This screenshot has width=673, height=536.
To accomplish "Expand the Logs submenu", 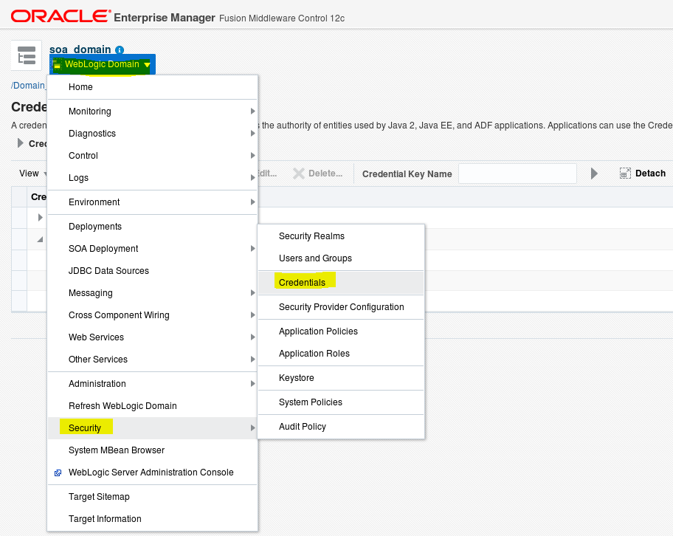I will point(253,178).
